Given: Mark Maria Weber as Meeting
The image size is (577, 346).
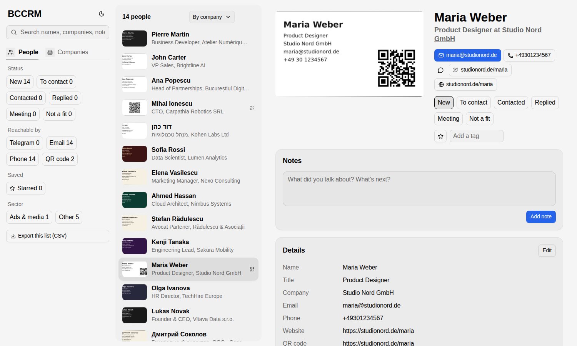Looking at the screenshot, I should (449, 119).
